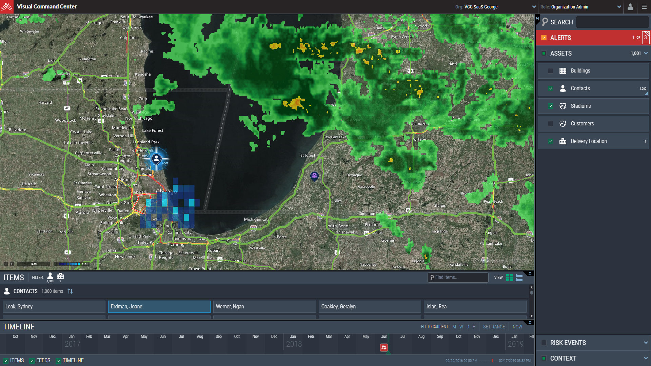Open the Org VCC SaaS George dropdown
The height and width of the screenshot is (366, 651).
click(x=496, y=7)
